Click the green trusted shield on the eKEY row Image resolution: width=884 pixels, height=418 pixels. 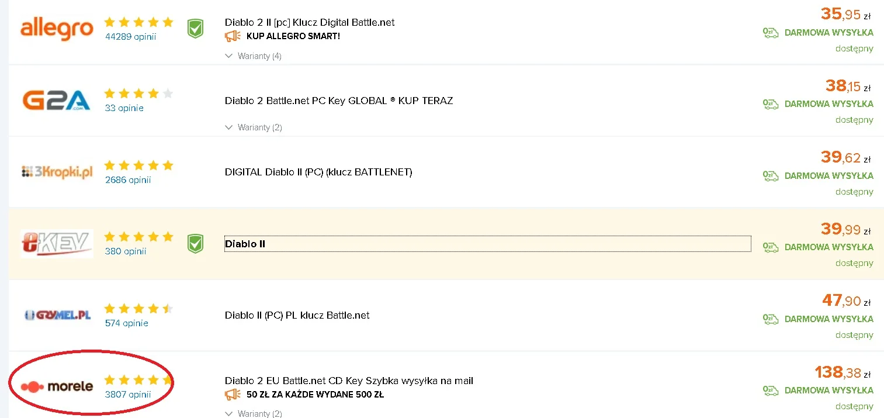click(195, 244)
